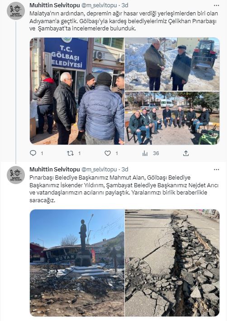
Task: Open the statue and collapsed building photo
Action: 77,263
